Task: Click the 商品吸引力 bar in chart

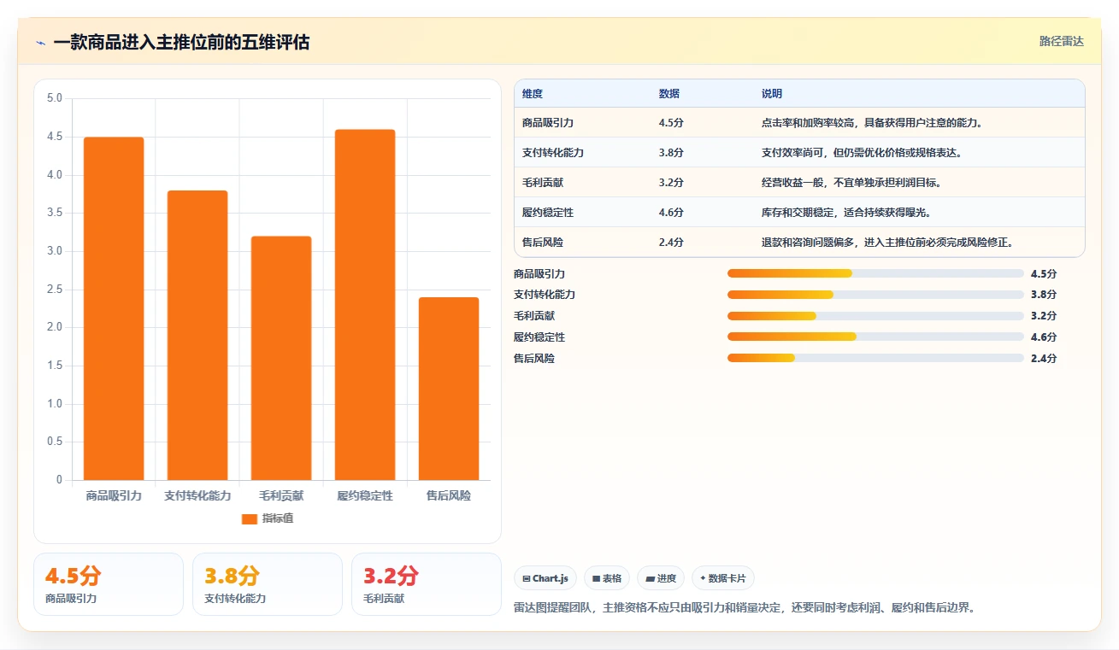Action: pyautogui.click(x=114, y=308)
